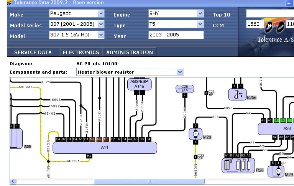Viewport: 294px width, 186px height.
Task: Click pin C3 on the A11 unit
Action: pos(142,139)
